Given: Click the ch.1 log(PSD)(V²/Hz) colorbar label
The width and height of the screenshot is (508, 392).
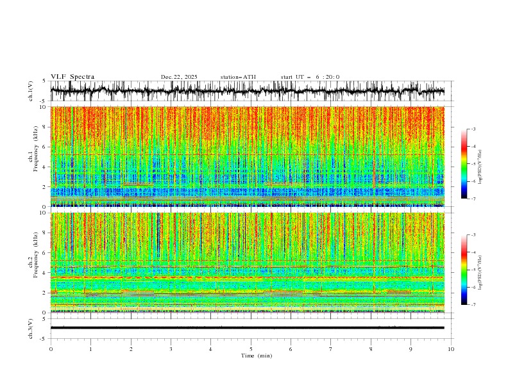Looking at the screenshot, I should click(x=480, y=167).
